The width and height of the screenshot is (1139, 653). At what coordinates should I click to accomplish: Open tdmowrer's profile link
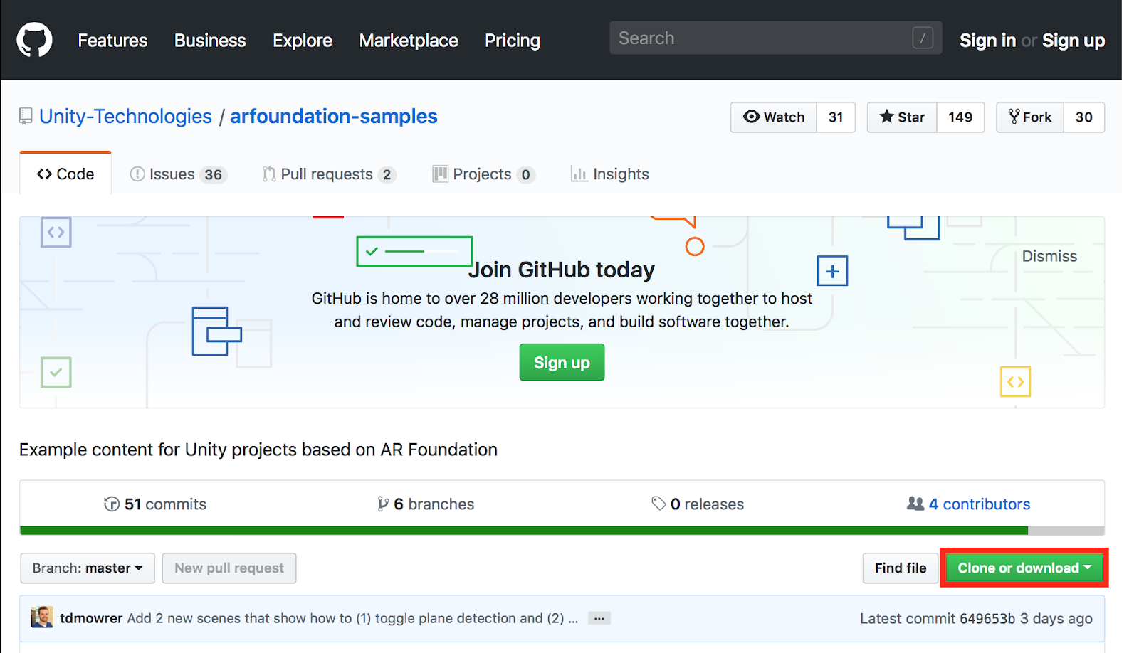coord(91,618)
